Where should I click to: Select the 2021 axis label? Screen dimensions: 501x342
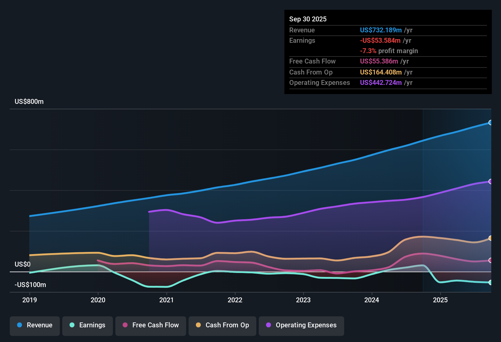(166, 300)
